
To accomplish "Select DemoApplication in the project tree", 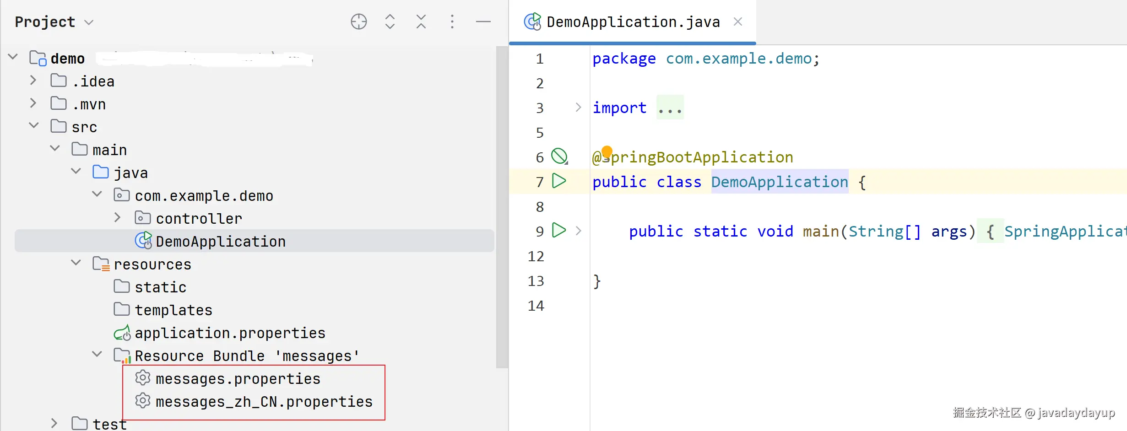I will (x=221, y=242).
